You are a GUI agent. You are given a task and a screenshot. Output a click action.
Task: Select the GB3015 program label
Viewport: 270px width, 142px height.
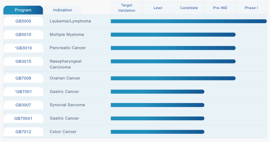pyautogui.click(x=23, y=61)
